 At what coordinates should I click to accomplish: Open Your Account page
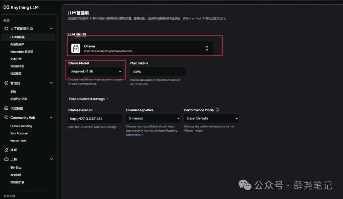(x=19, y=133)
